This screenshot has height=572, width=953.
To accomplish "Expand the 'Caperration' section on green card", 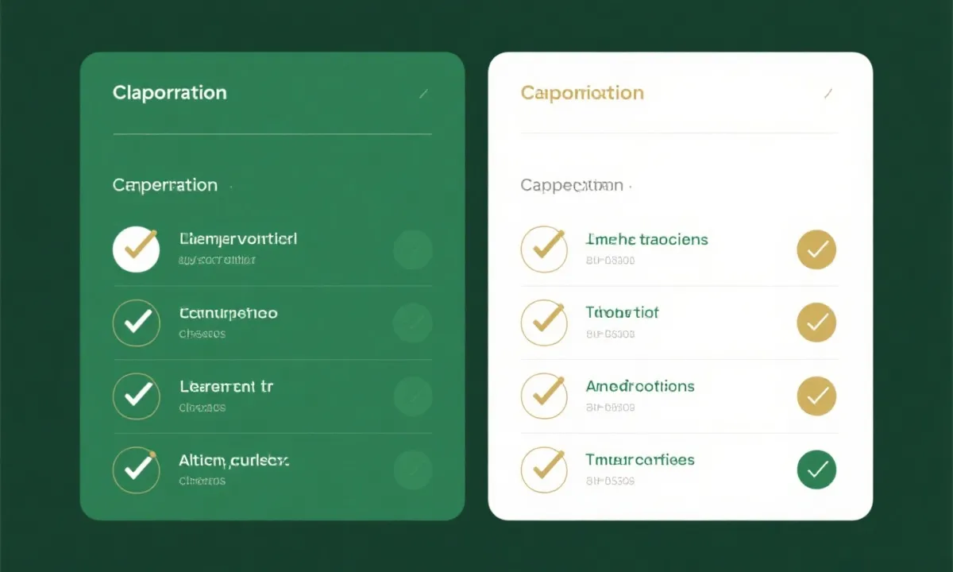I will pyautogui.click(x=165, y=185).
